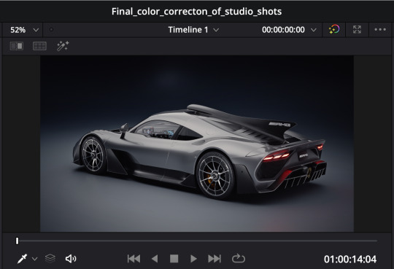
Task: Expand the 00:00:00:00 timecode options chevron
Action: 313,30
